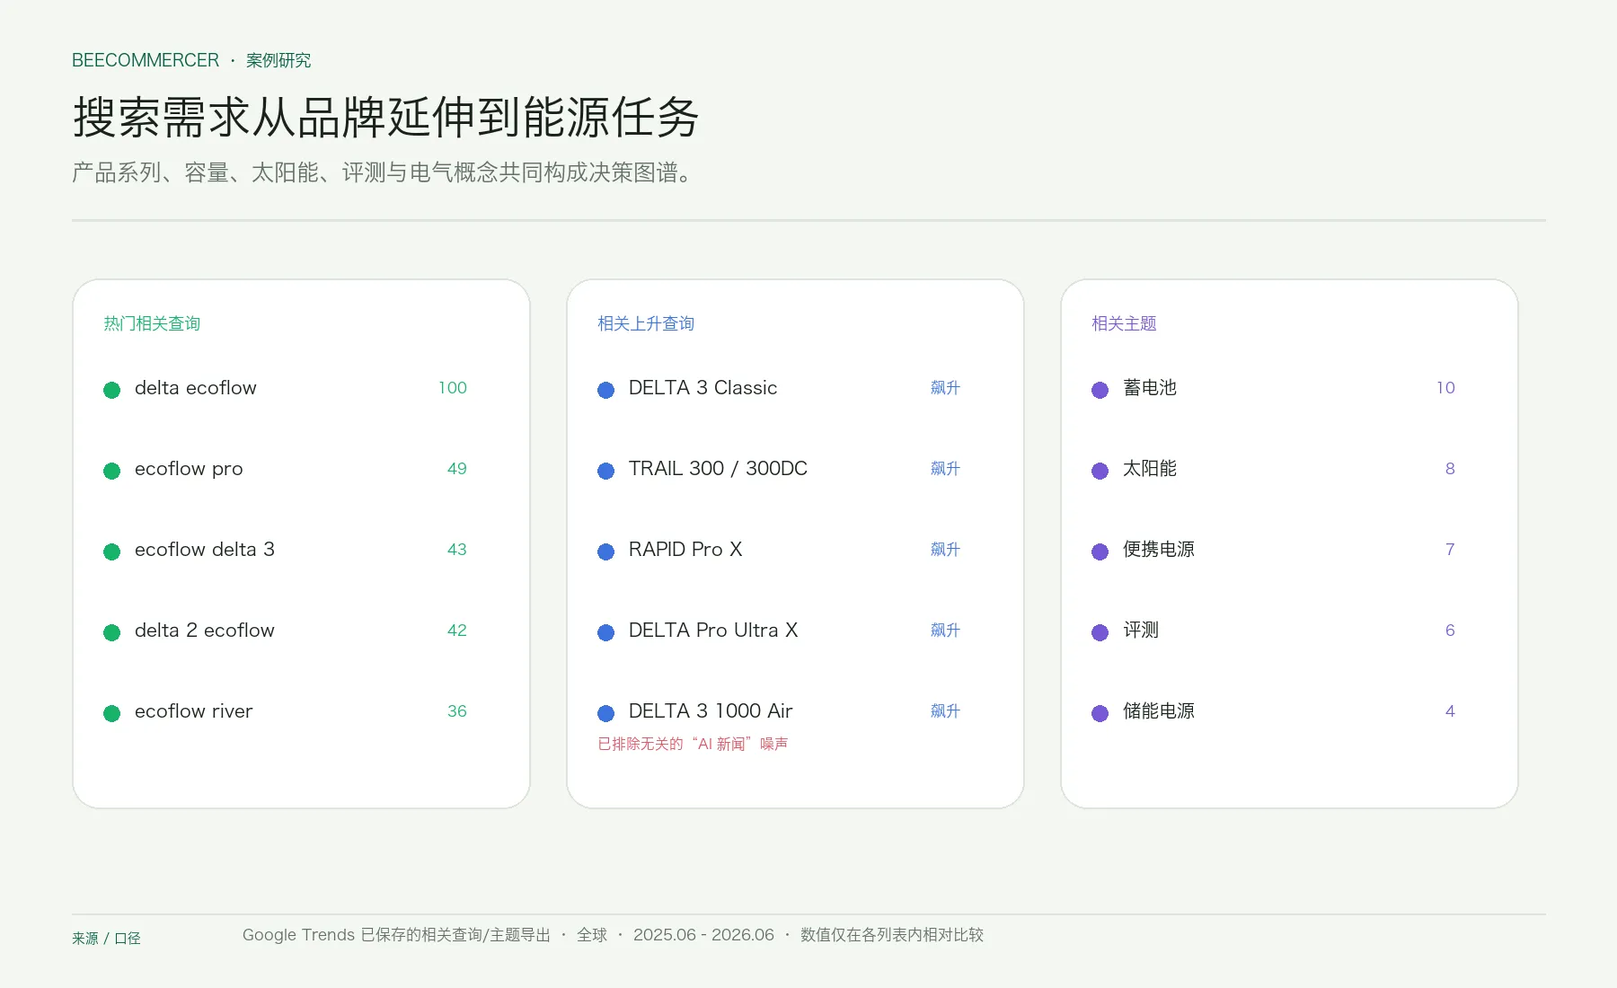1617x988 pixels.
Task: Click the 相关上升查询 card heading
Action: click(646, 323)
